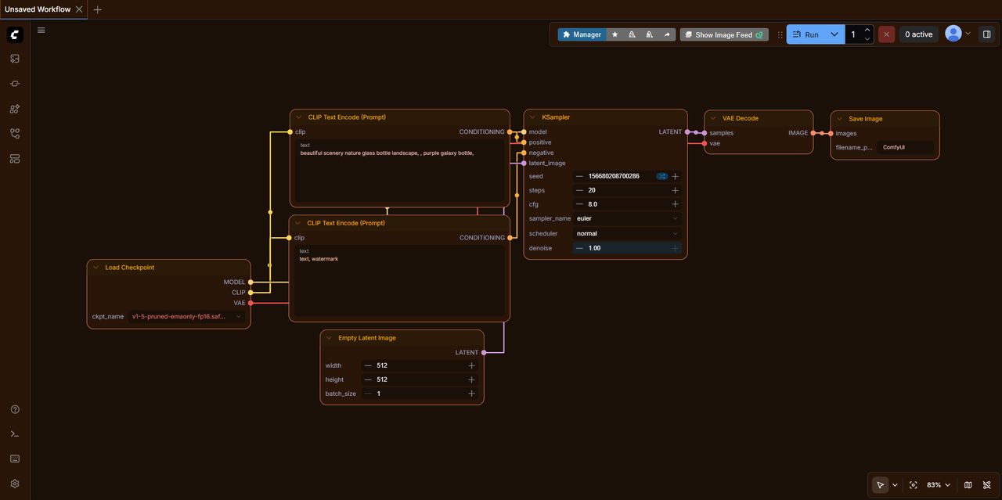Collapse the VAE Decode node
This screenshot has width=1002, height=500.
[x=713, y=118]
